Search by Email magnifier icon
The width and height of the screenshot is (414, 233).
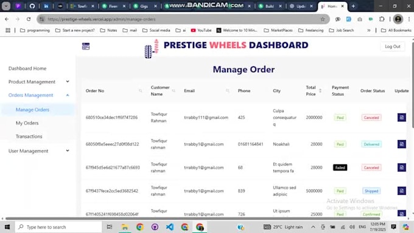[227, 91]
